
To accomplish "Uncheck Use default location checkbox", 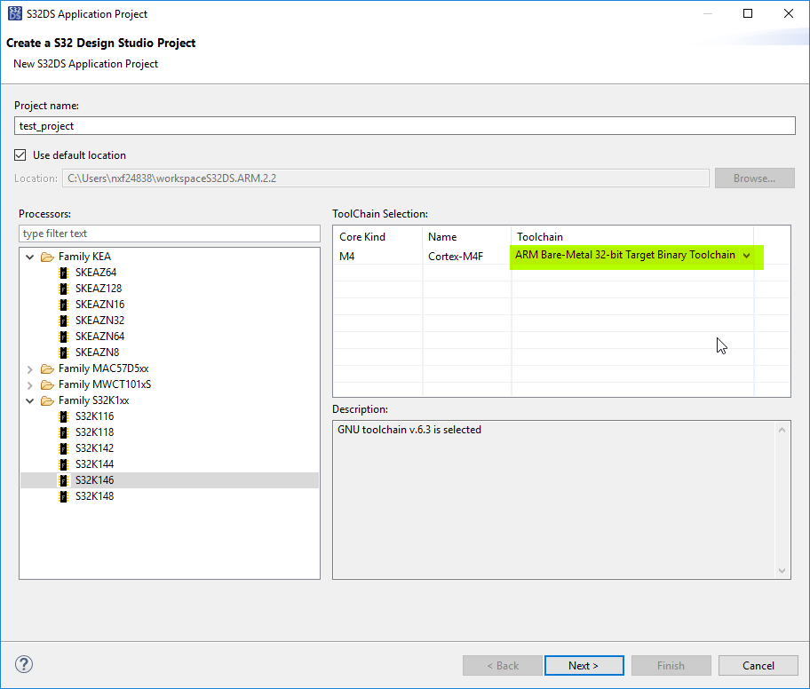I will point(20,155).
